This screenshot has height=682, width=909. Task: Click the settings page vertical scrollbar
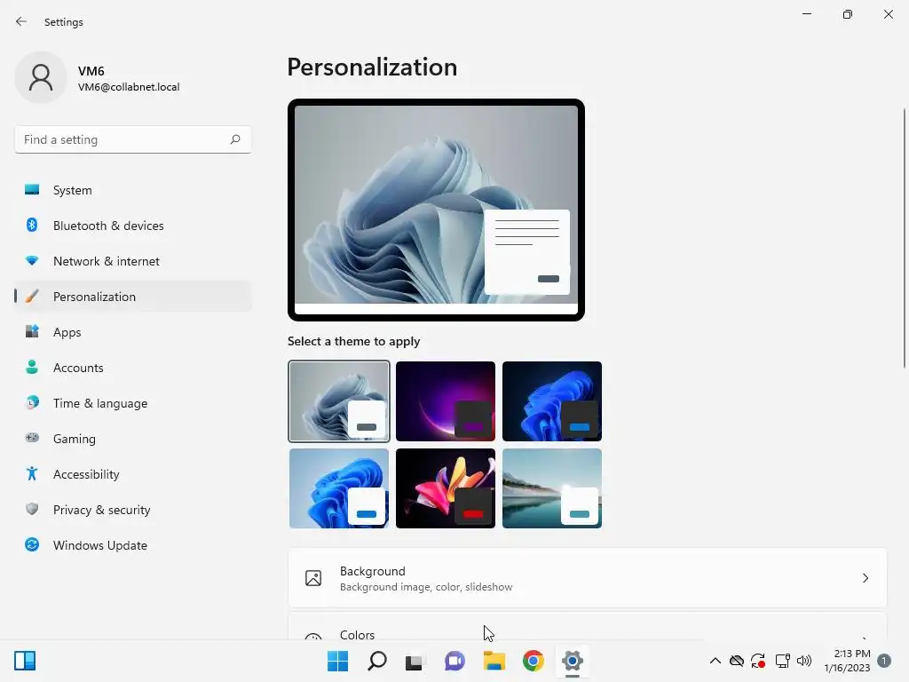(905, 238)
